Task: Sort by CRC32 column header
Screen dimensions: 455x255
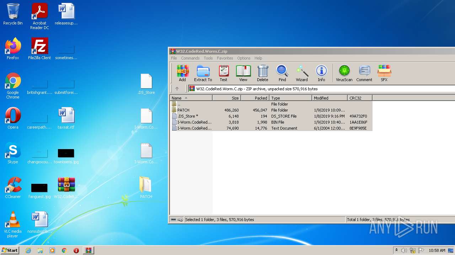Action: click(x=360, y=98)
